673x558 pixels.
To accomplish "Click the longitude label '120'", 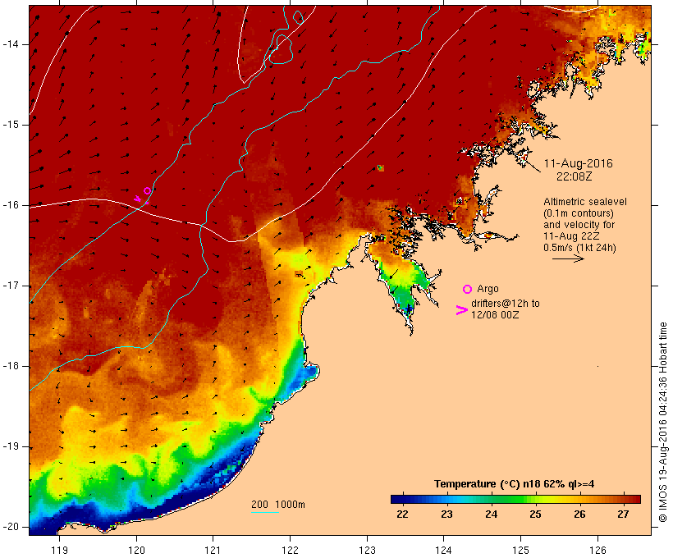I will pyautogui.click(x=136, y=550).
